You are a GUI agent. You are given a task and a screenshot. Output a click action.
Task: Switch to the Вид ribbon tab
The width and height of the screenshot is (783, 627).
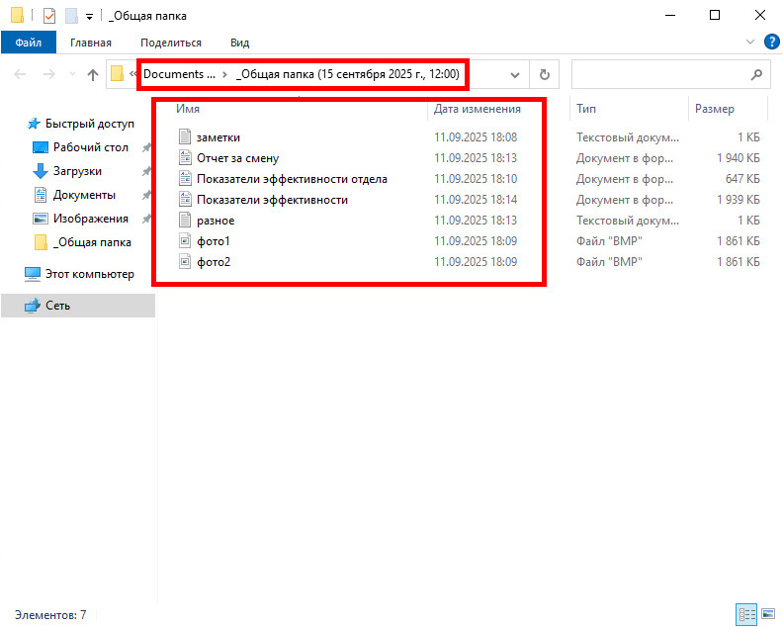(x=239, y=43)
